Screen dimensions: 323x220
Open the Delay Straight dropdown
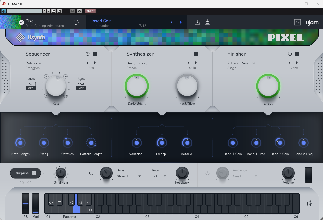pos(129,176)
